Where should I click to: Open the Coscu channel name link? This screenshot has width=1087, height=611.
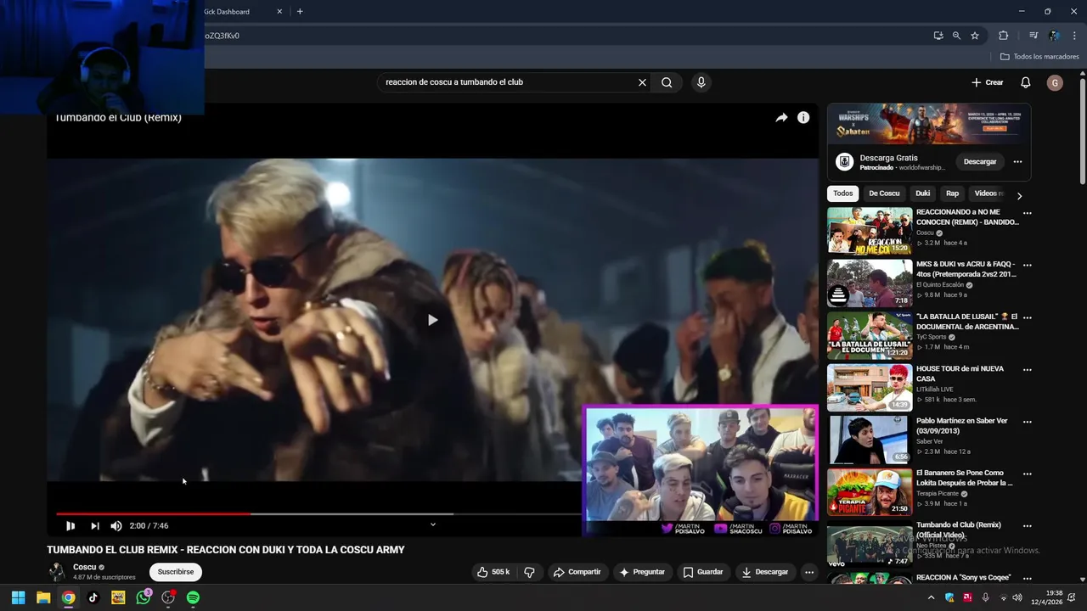tap(84, 567)
